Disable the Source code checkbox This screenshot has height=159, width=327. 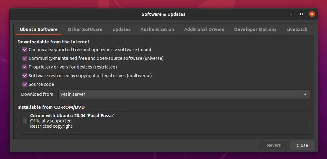click(25, 84)
